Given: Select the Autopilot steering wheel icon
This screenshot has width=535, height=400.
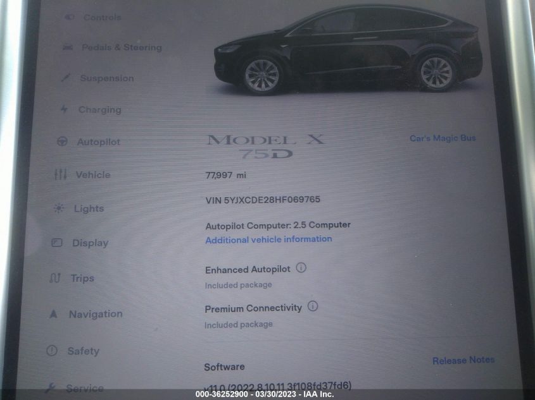Looking at the screenshot, I should click(x=62, y=142).
